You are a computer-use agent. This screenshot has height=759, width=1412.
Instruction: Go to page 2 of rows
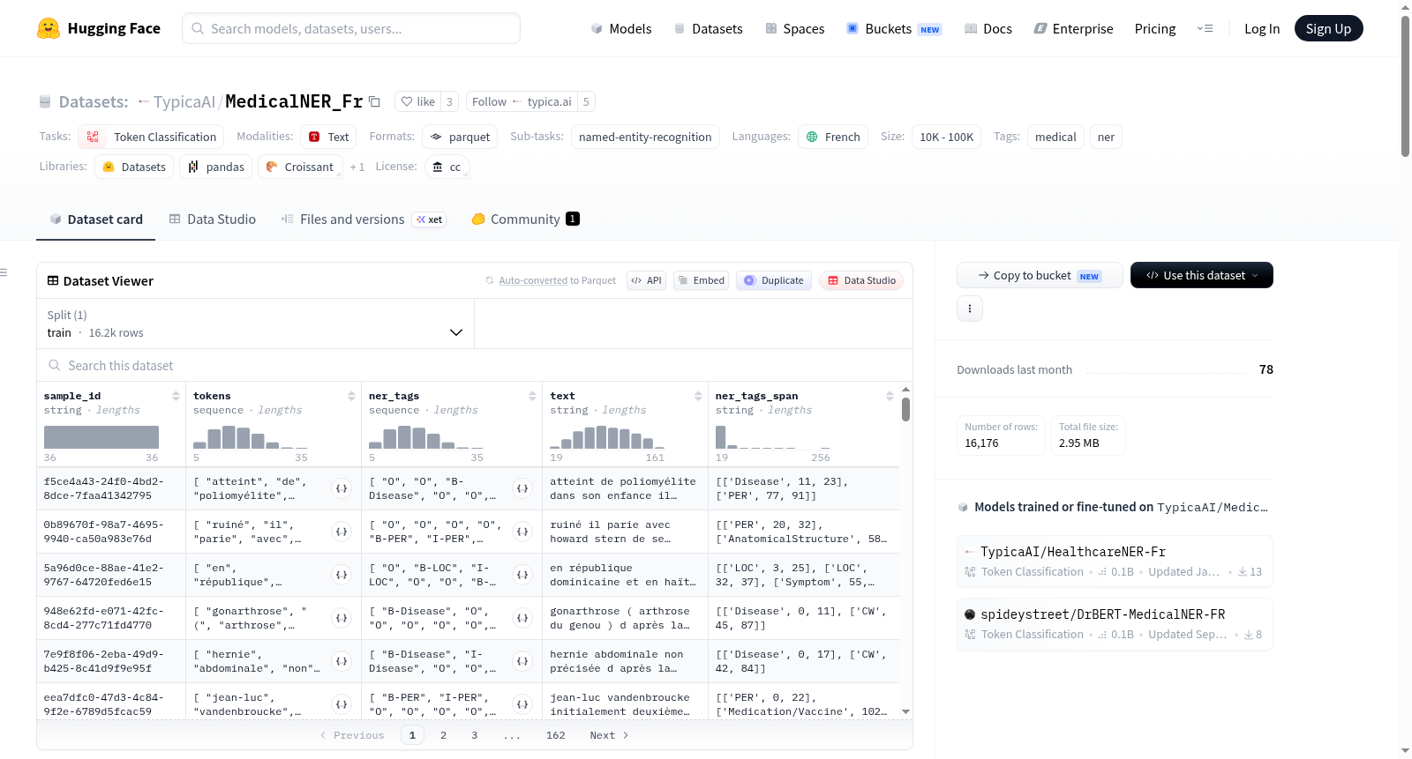tap(443, 735)
